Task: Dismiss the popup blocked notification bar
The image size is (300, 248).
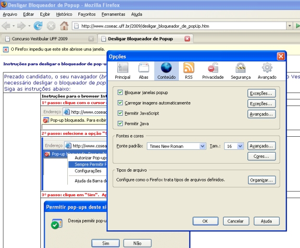Action: coord(6,49)
